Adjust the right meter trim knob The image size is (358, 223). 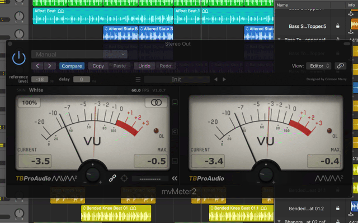coord(266,174)
